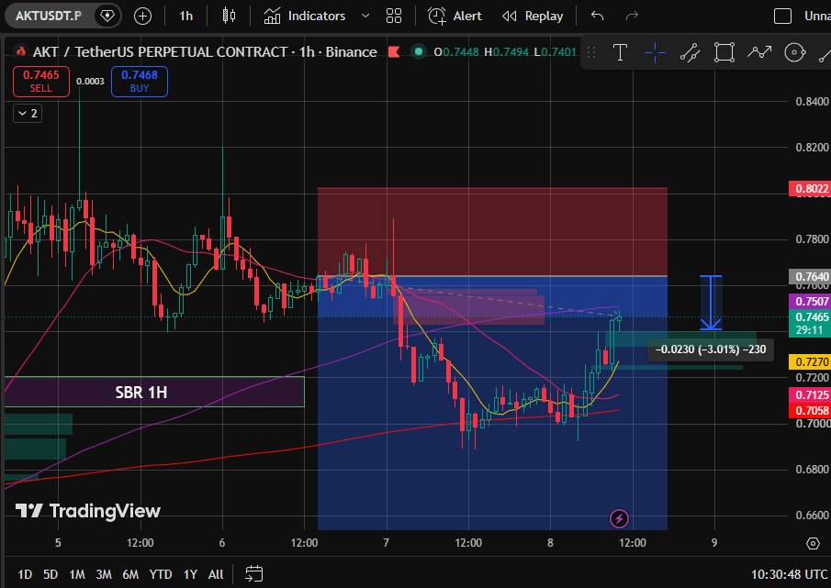The height and width of the screenshot is (588, 831).
Task: Undo the last chart action
Action: coord(597,16)
